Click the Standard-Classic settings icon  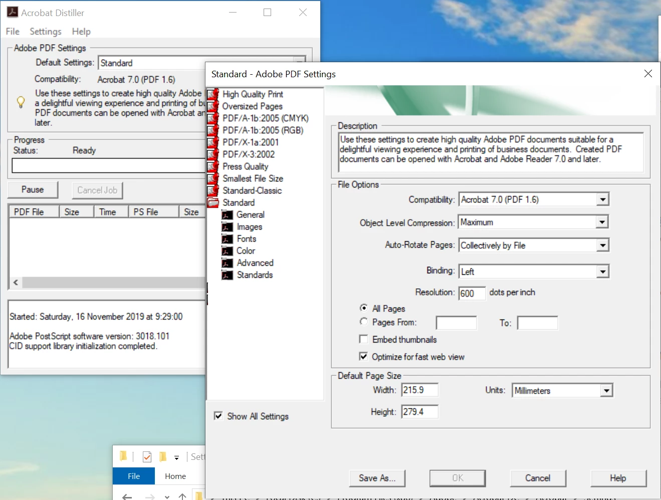(213, 190)
